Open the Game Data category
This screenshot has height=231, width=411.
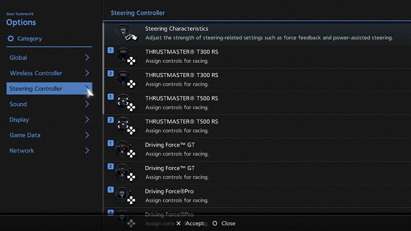pyautogui.click(x=25, y=135)
